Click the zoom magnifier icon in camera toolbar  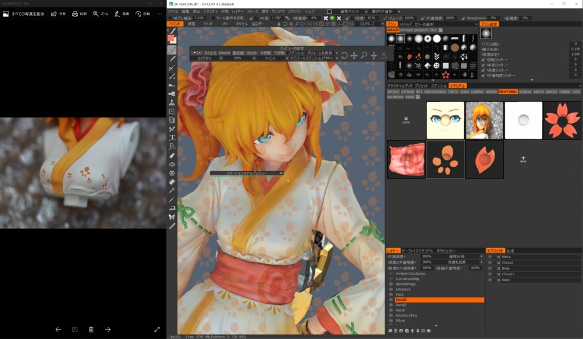pyautogui.click(x=297, y=24)
